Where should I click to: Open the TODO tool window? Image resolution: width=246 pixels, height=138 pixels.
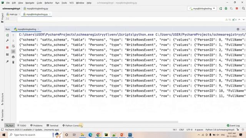(x=22, y=125)
